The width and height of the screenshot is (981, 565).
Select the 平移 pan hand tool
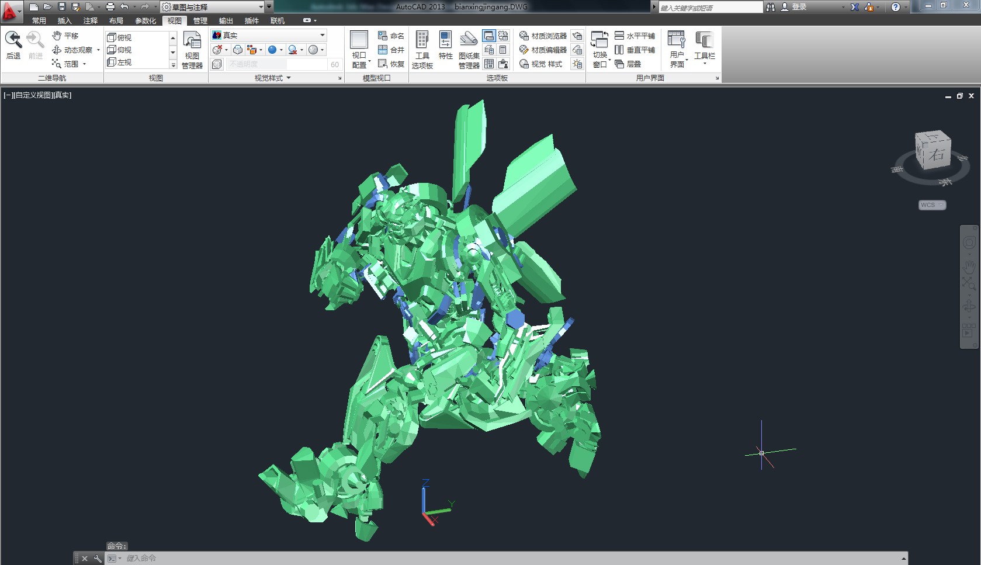coord(65,36)
